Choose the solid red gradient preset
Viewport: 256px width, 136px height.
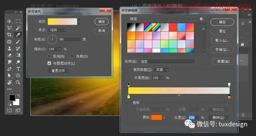pos(173,27)
